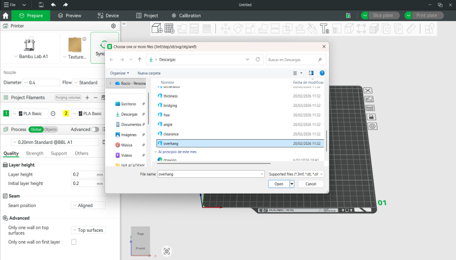Open filament 2 PLA Basic dropdown

tap(87, 114)
